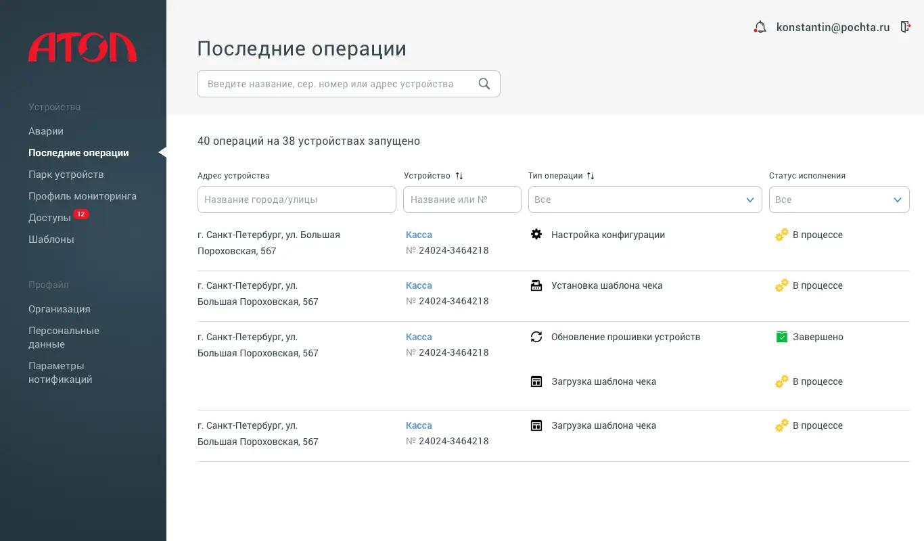The width and height of the screenshot is (924, 541).
Task: Click status gears icon of Настройка конфигурации row
Action: pyautogui.click(x=782, y=235)
